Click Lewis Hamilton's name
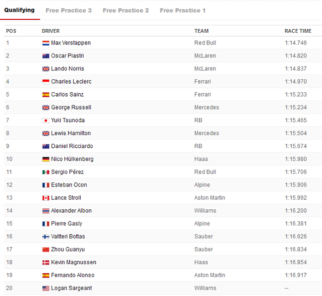This screenshot has width=322, height=296. (71, 133)
